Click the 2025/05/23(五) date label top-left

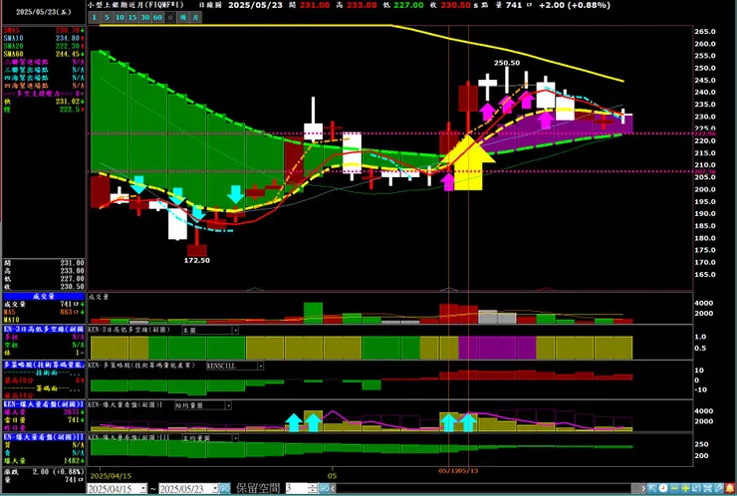point(43,12)
